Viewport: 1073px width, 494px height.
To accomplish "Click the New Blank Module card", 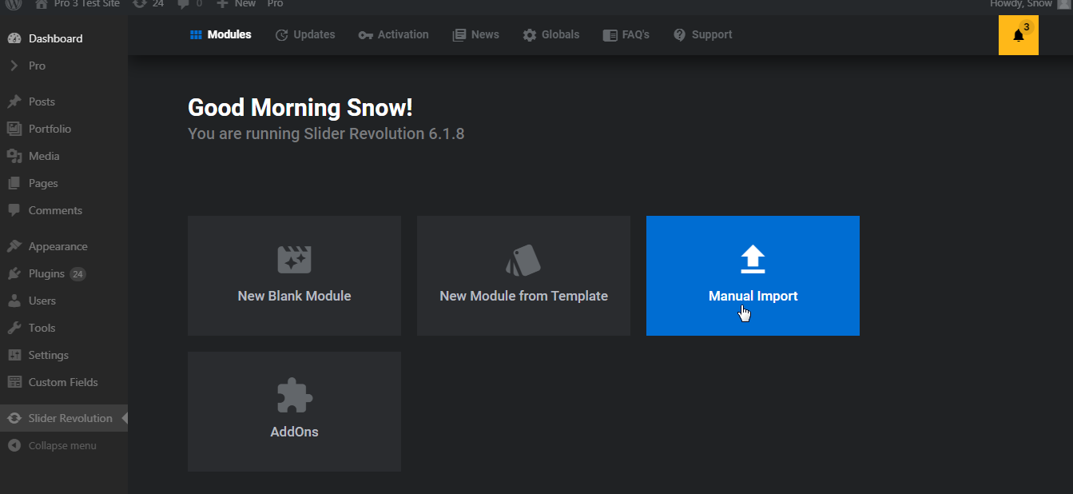I will (x=294, y=276).
